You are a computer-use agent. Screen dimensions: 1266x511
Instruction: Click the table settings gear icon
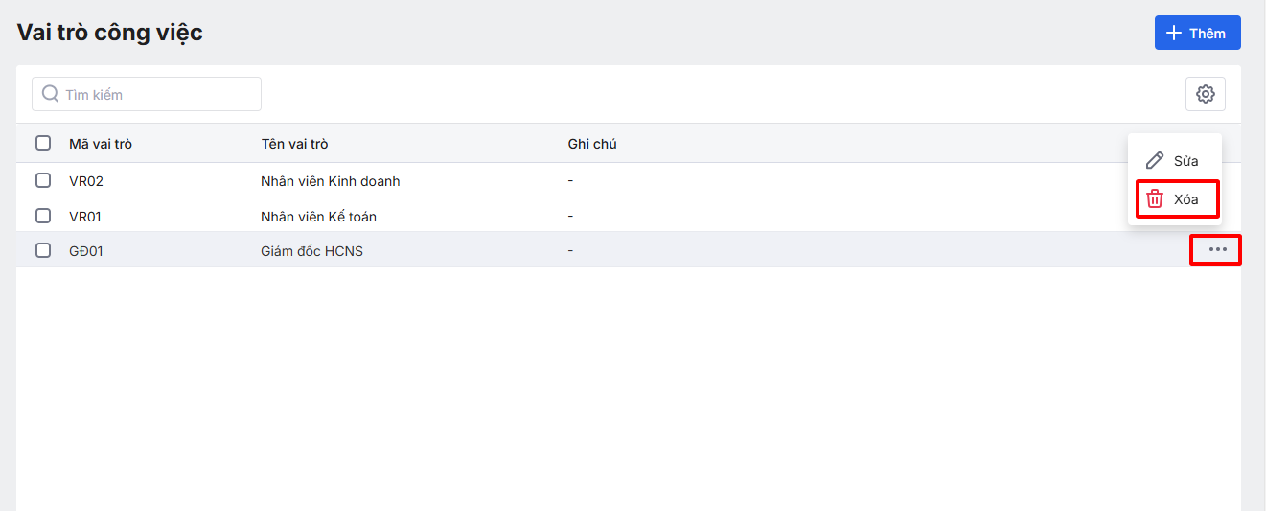point(1206,94)
